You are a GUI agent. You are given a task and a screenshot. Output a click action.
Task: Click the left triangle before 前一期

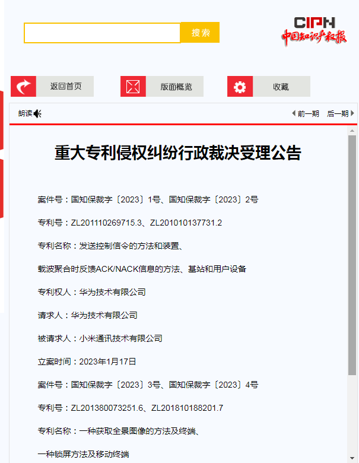tap(294, 113)
